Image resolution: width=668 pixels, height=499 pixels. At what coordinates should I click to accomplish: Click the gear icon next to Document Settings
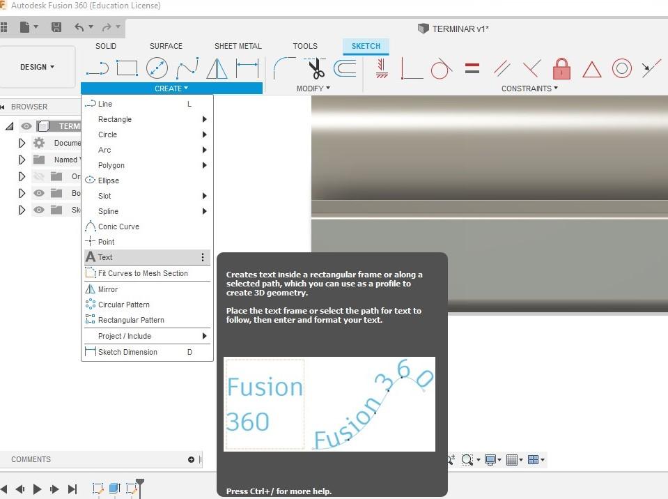[39, 143]
